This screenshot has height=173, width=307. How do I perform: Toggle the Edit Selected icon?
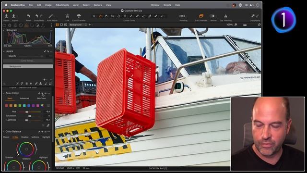(x=201, y=16)
